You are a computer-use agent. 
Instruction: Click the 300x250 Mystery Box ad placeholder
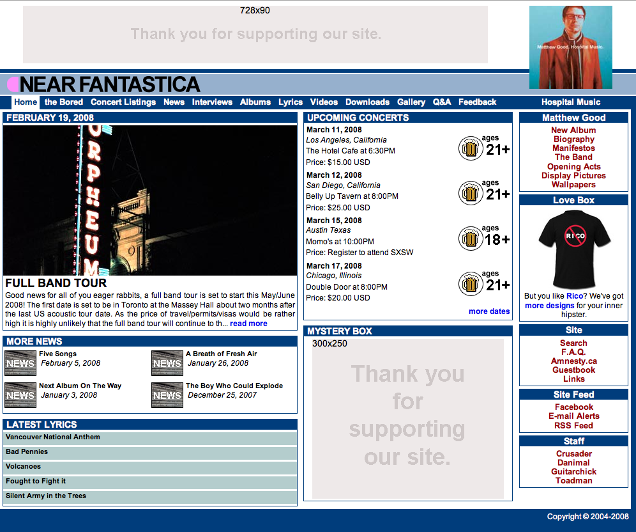[407, 419]
